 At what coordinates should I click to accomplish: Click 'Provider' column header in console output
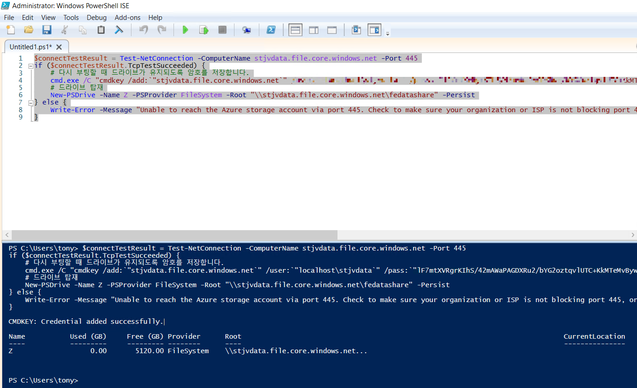click(184, 336)
